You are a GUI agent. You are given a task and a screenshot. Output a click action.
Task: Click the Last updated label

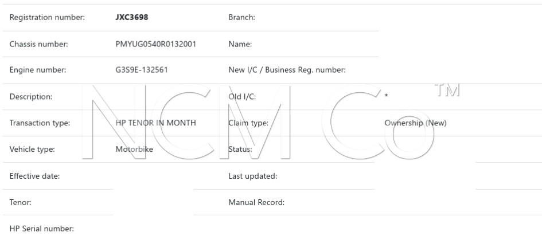point(253,176)
